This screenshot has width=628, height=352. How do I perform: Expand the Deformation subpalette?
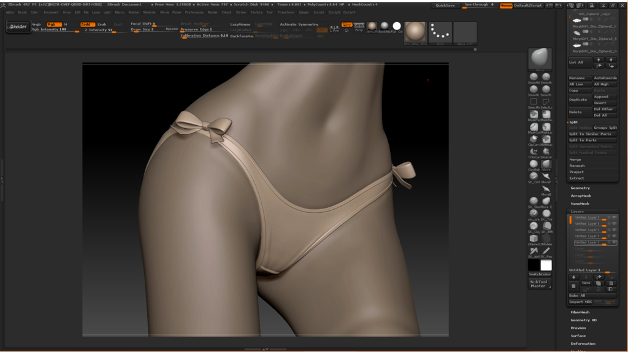pyautogui.click(x=583, y=344)
